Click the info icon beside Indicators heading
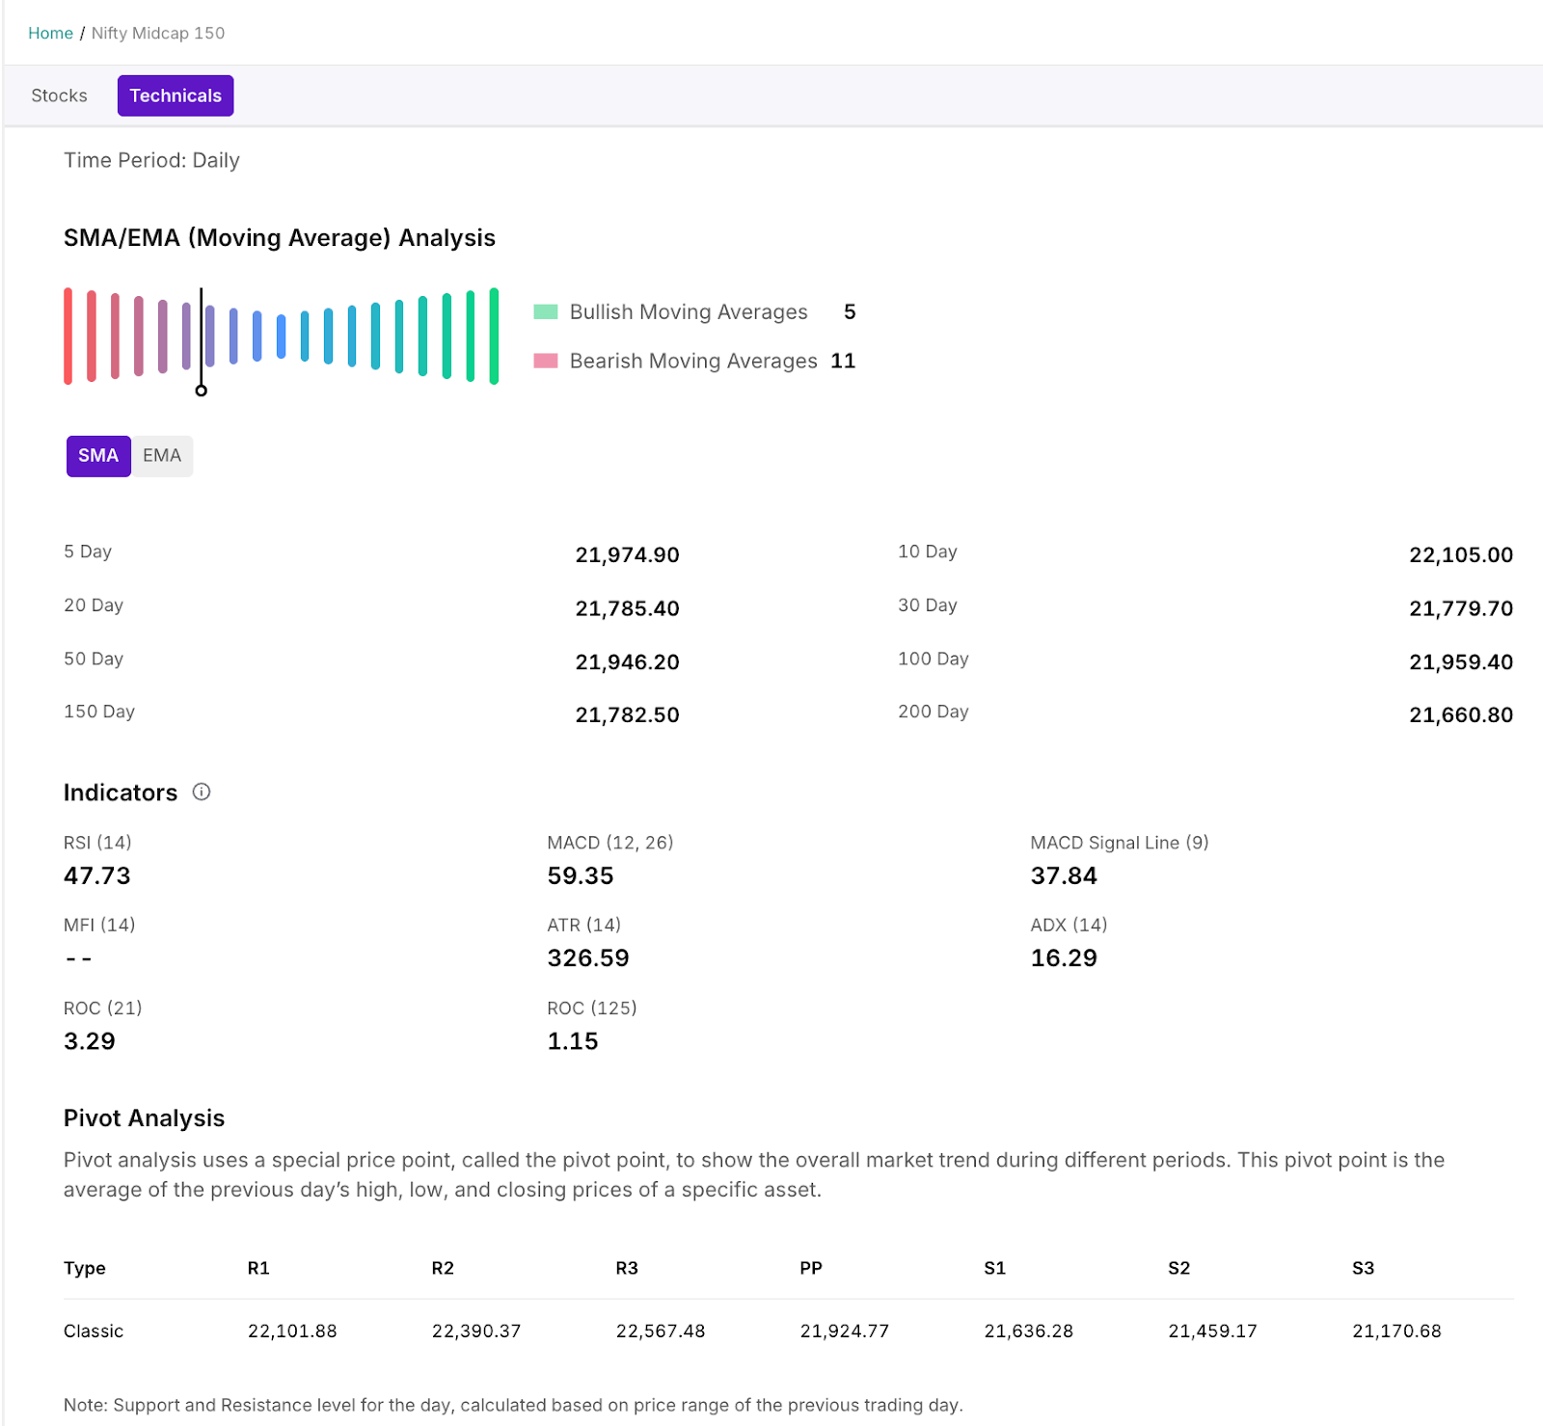 tap(202, 792)
